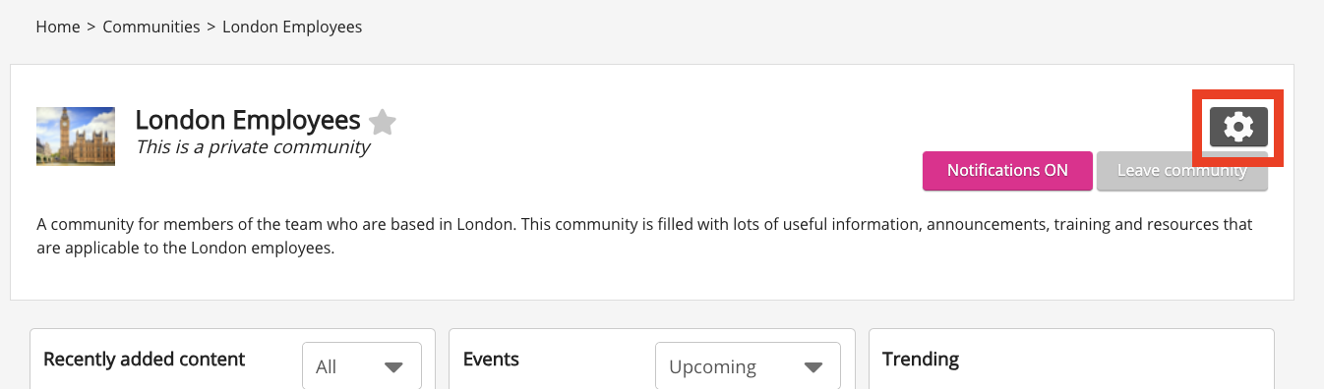This screenshot has width=1324, height=389.
Task: Select the Recently added content heading
Action: (145, 359)
